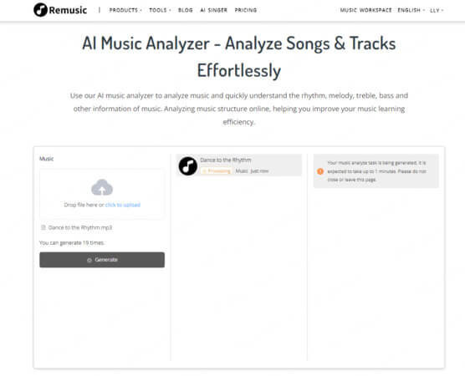Click the Processing status badge
The height and width of the screenshot is (376, 465).
pos(217,171)
